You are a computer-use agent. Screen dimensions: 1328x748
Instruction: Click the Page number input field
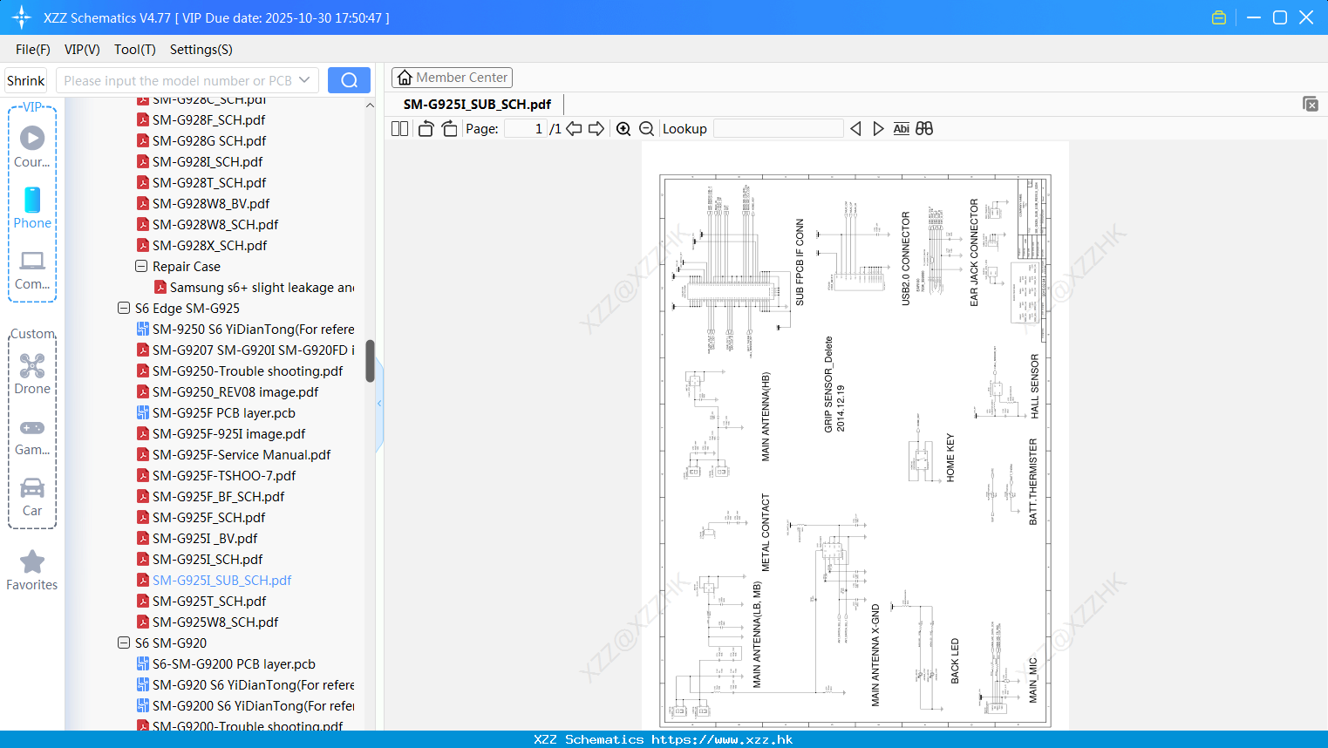pyautogui.click(x=526, y=128)
